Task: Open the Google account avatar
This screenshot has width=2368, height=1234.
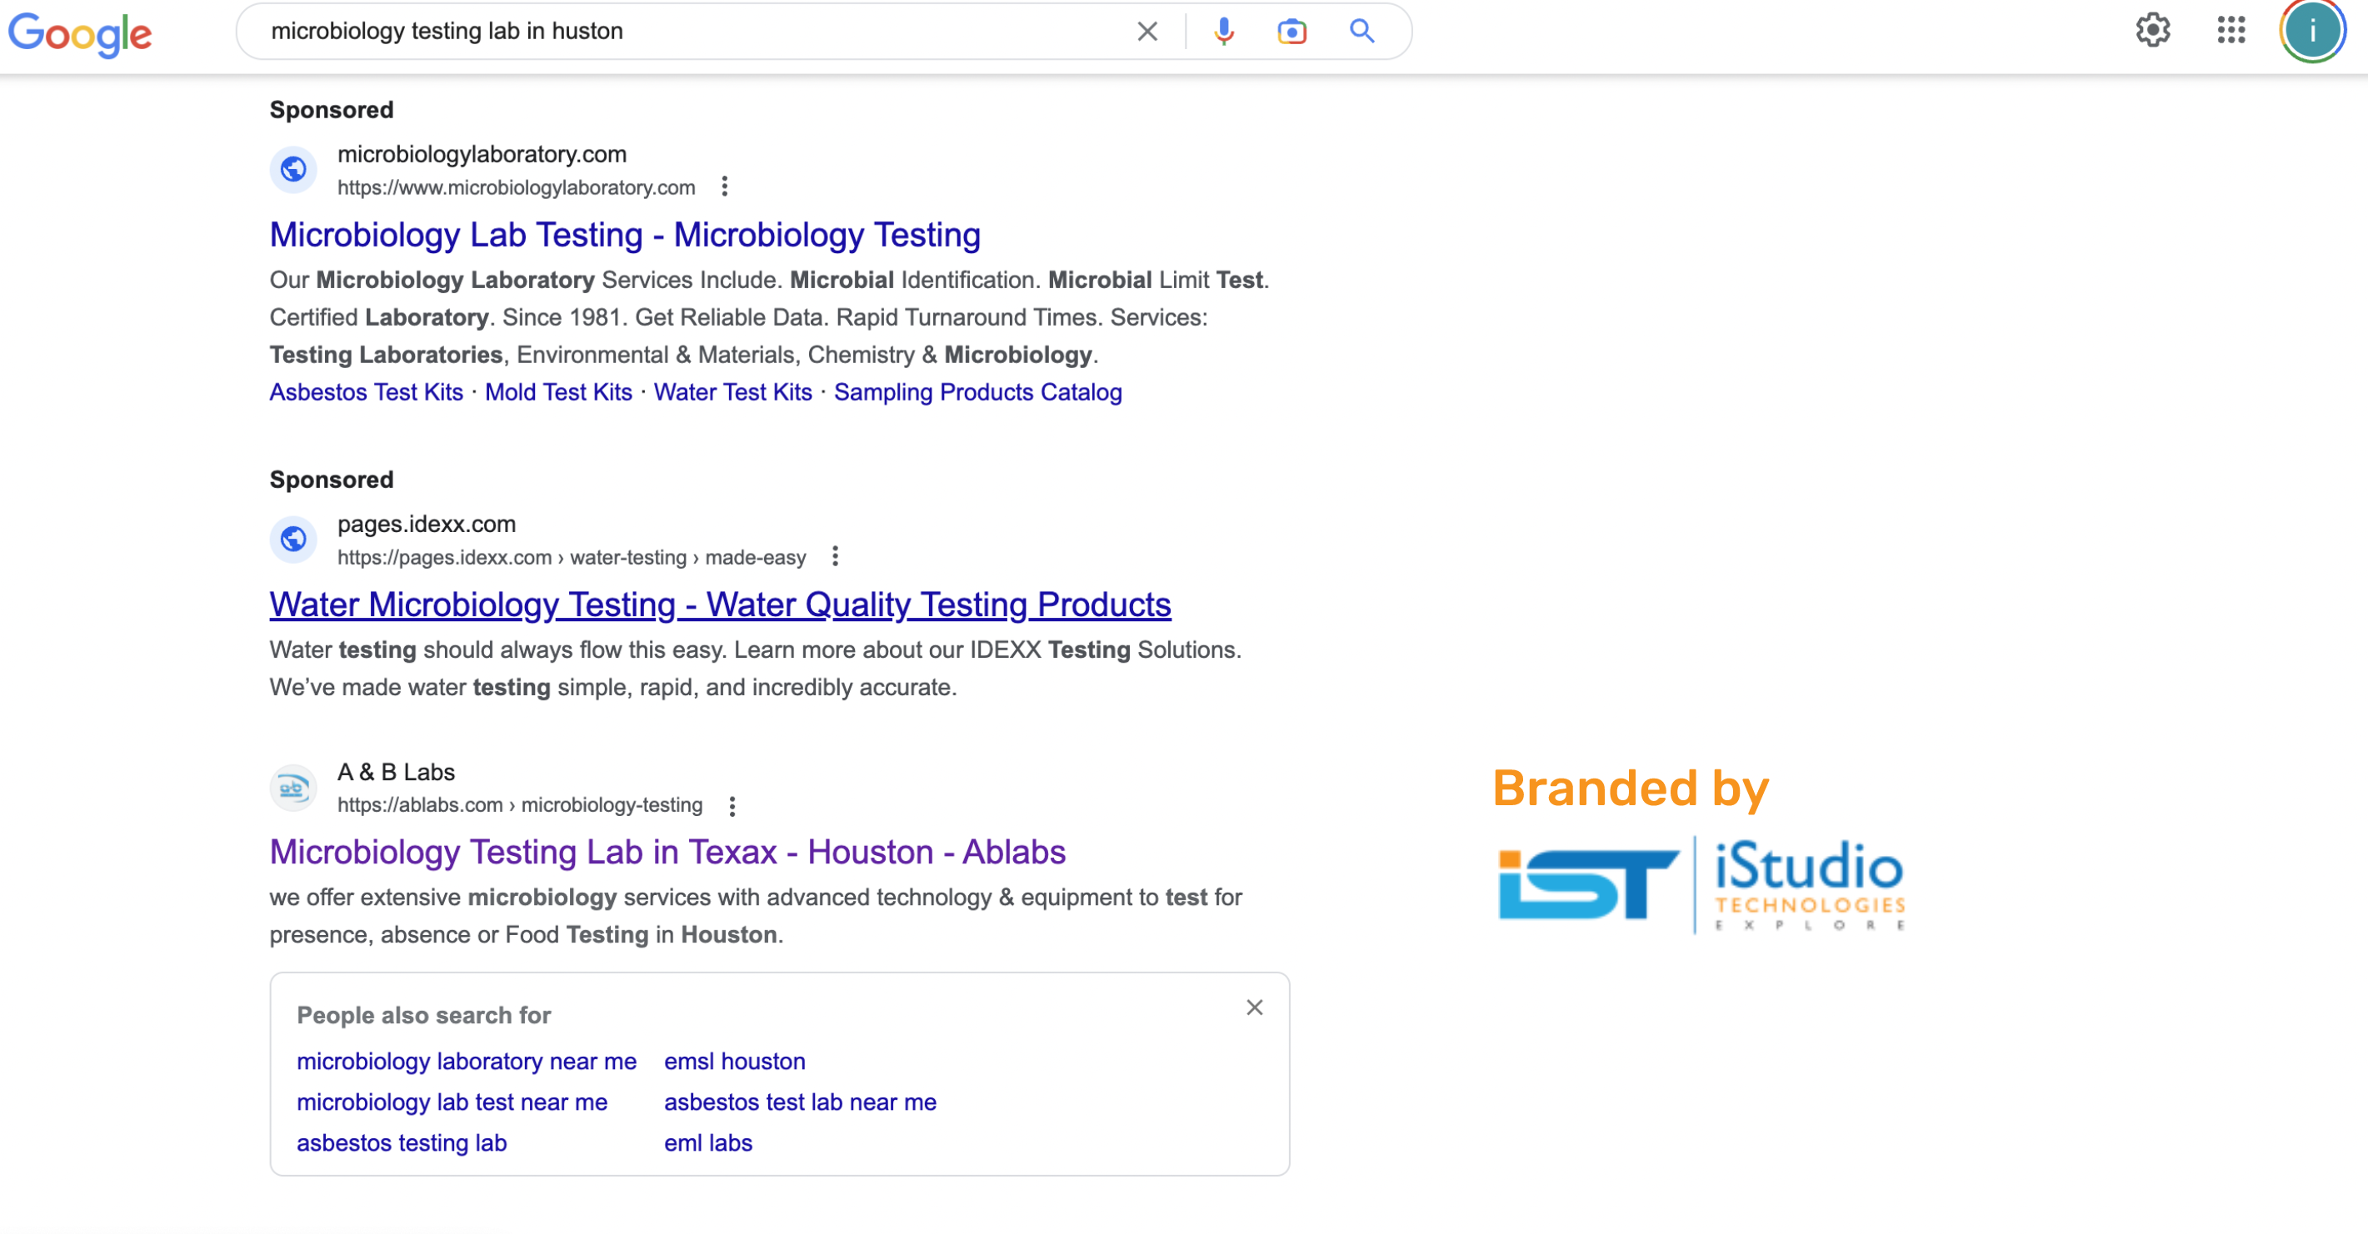Action: [2312, 30]
